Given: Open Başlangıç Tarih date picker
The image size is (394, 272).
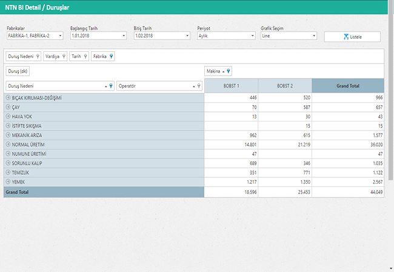Looking at the screenshot, I should [124, 36].
